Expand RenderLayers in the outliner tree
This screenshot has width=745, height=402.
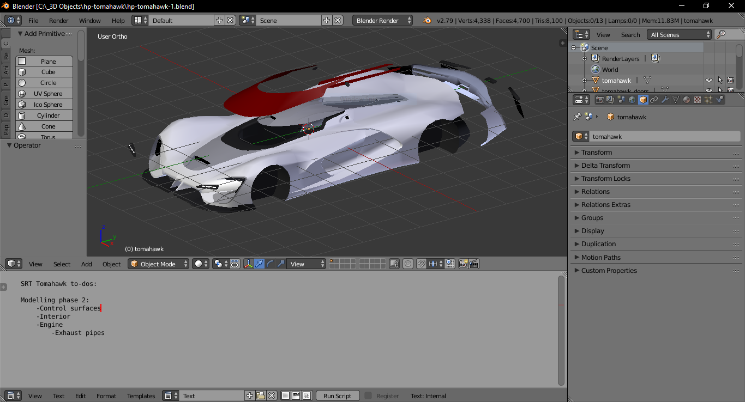tap(584, 58)
